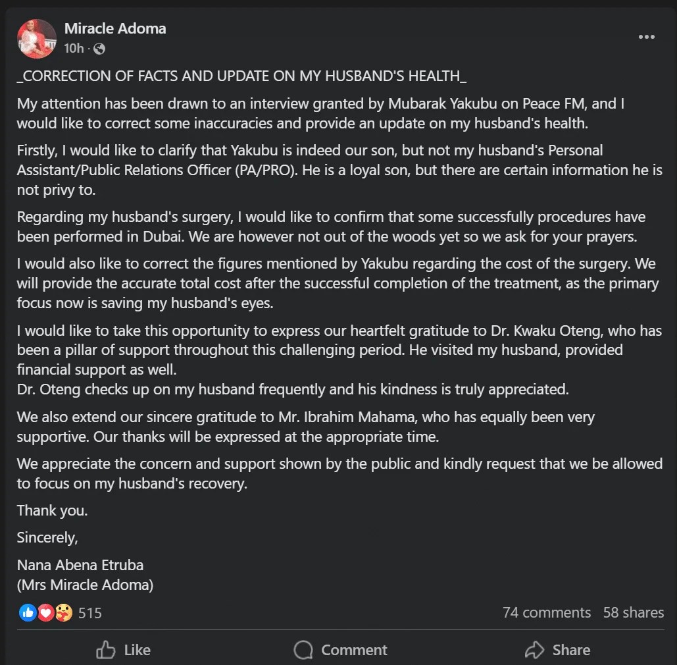Click the 10h post timestamp
This screenshot has height=665, width=677.
pos(74,49)
